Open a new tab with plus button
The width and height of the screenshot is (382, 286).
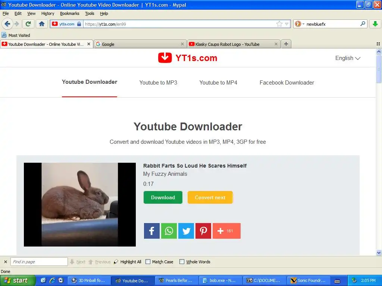click(286, 44)
